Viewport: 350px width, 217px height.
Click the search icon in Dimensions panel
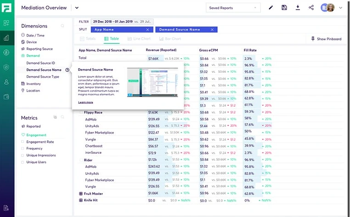pyautogui.click(x=62, y=26)
